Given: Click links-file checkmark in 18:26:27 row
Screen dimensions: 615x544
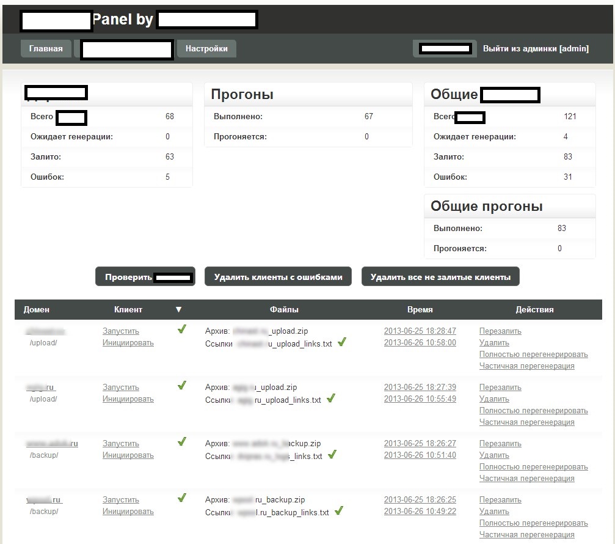Looking at the screenshot, I should click(332, 454).
